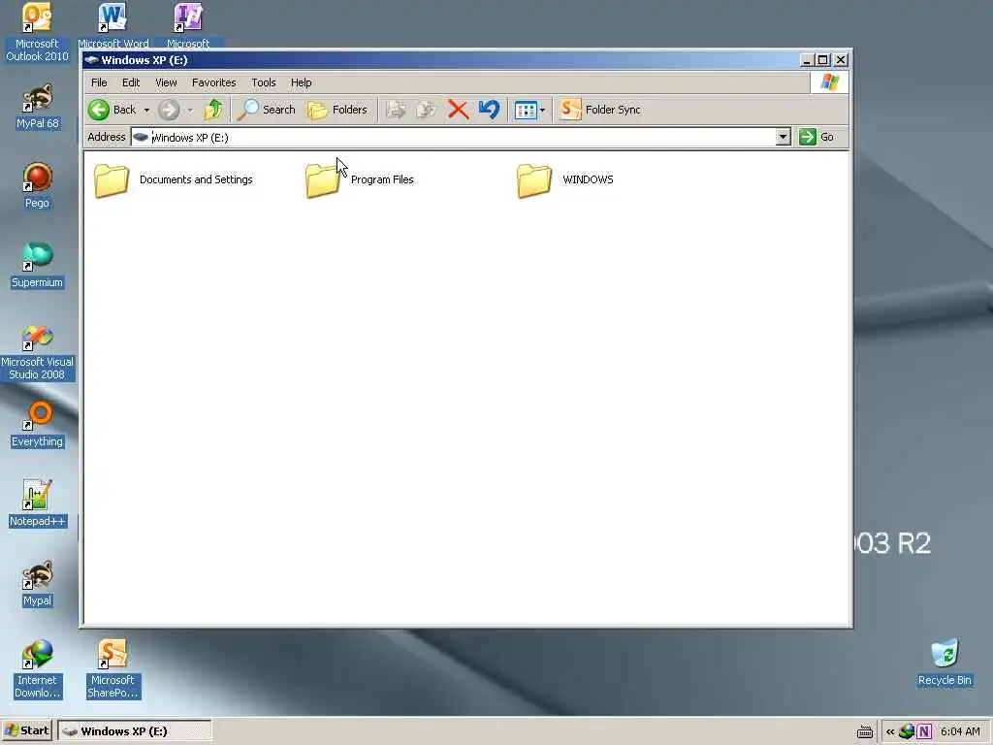This screenshot has width=993, height=745.
Task: Select the WINDOWS folder
Action: click(565, 179)
